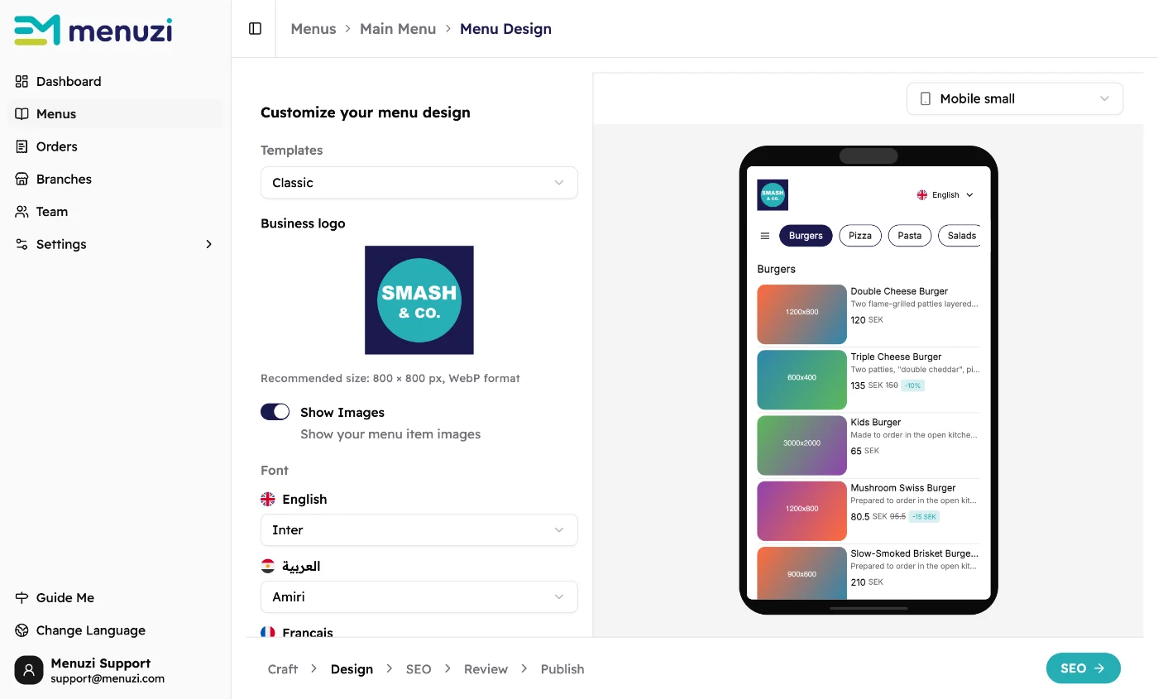1158x699 pixels.
Task: Click the Dashboard grid icon
Action: (22, 81)
